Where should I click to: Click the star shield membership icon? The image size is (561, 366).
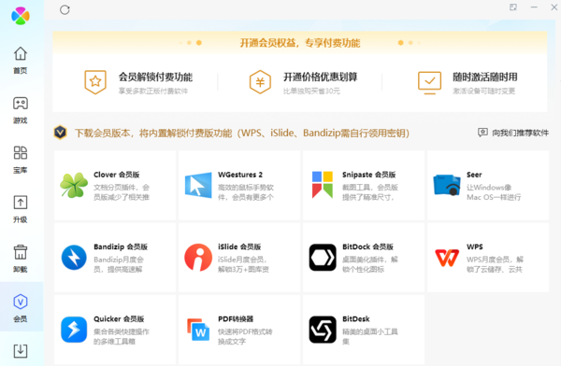95,82
